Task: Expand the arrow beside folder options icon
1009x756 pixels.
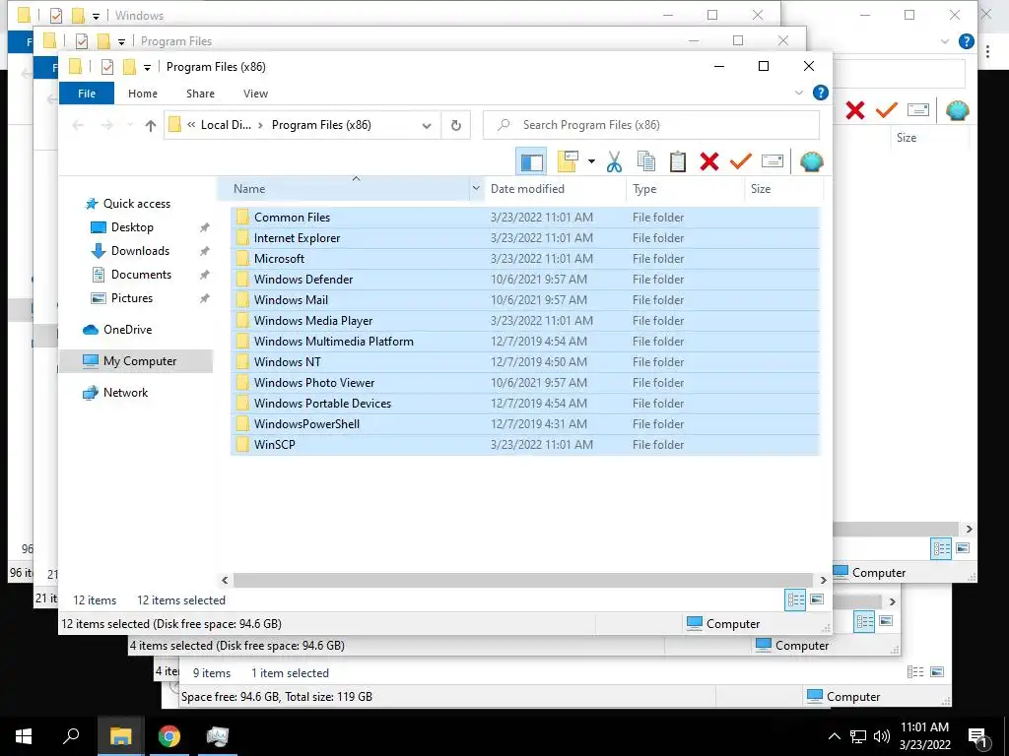Action: pos(591,162)
